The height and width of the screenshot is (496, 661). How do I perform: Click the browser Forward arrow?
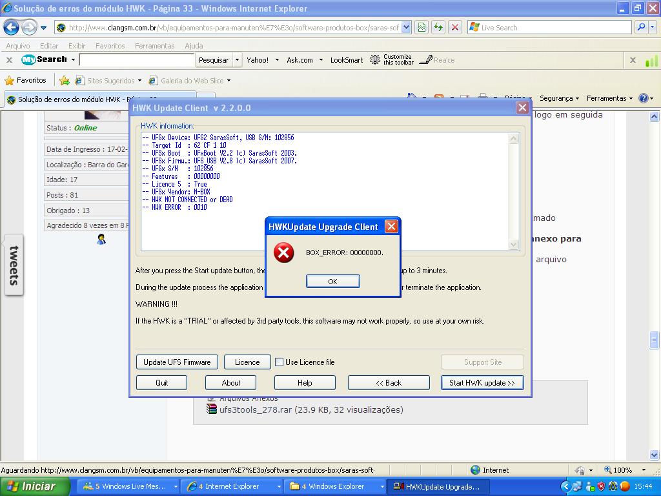(29, 28)
